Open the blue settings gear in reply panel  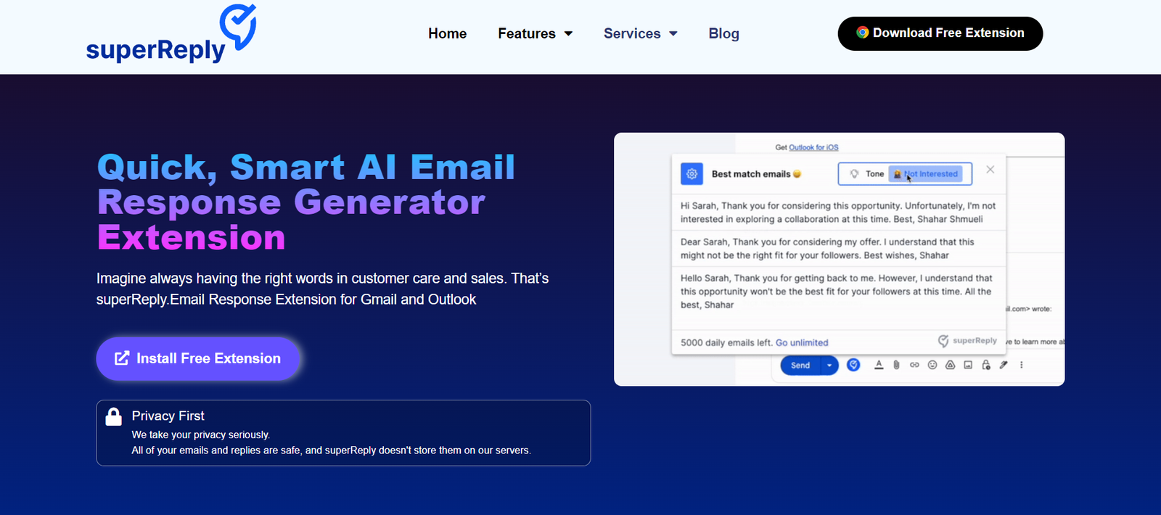pyautogui.click(x=692, y=174)
